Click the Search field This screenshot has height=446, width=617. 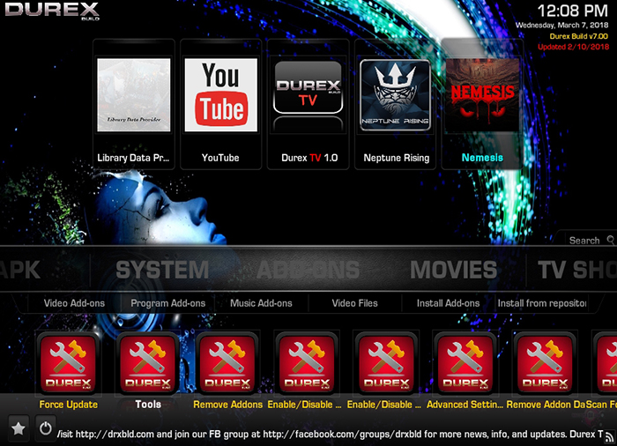584,240
